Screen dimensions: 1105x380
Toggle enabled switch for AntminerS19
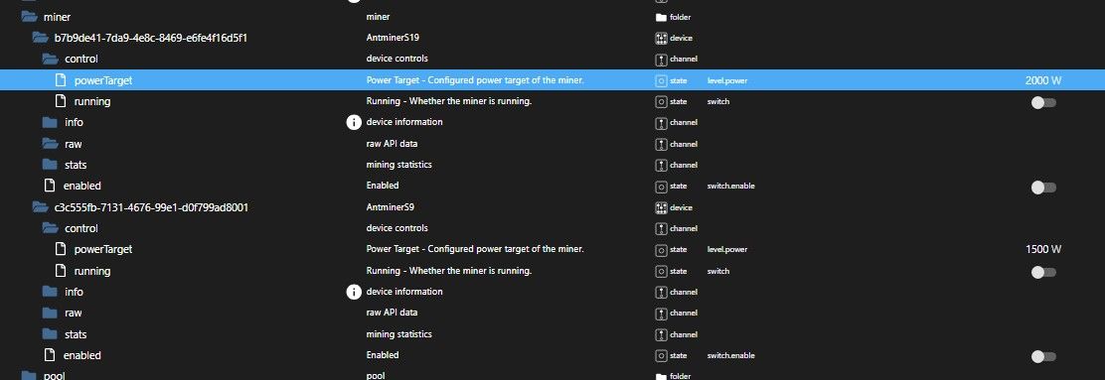(x=1043, y=188)
